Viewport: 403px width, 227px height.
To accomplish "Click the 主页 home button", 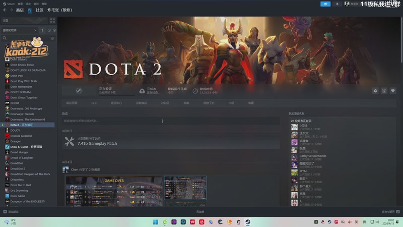I will pos(24,20).
